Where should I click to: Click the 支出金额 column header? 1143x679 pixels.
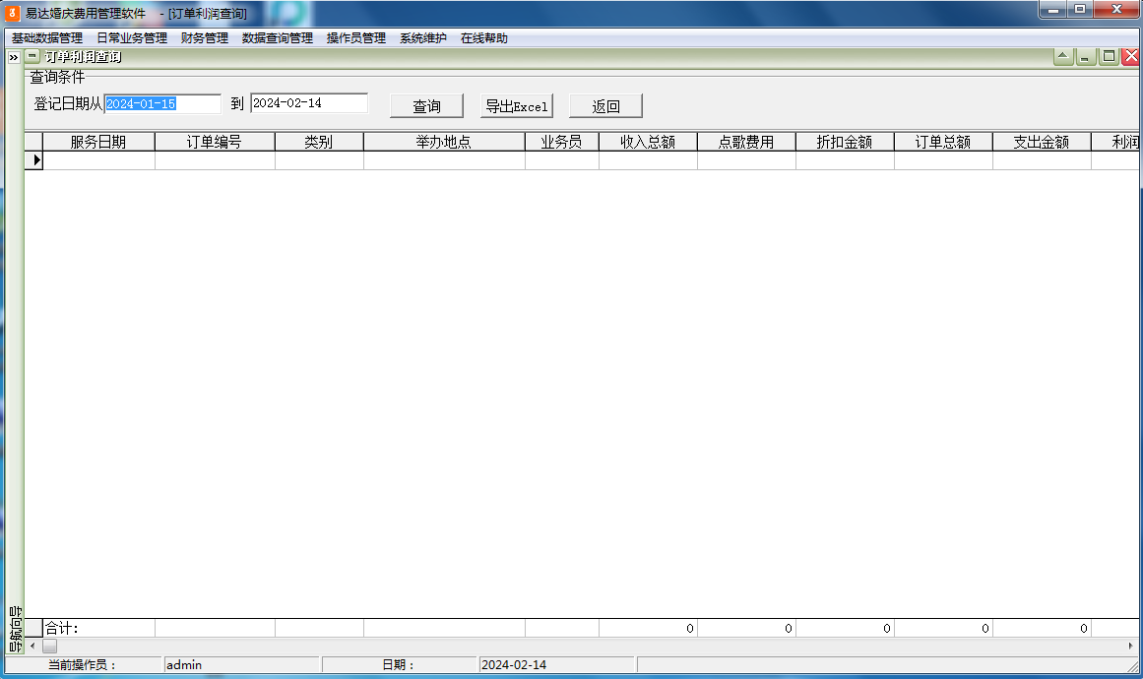tap(1042, 142)
